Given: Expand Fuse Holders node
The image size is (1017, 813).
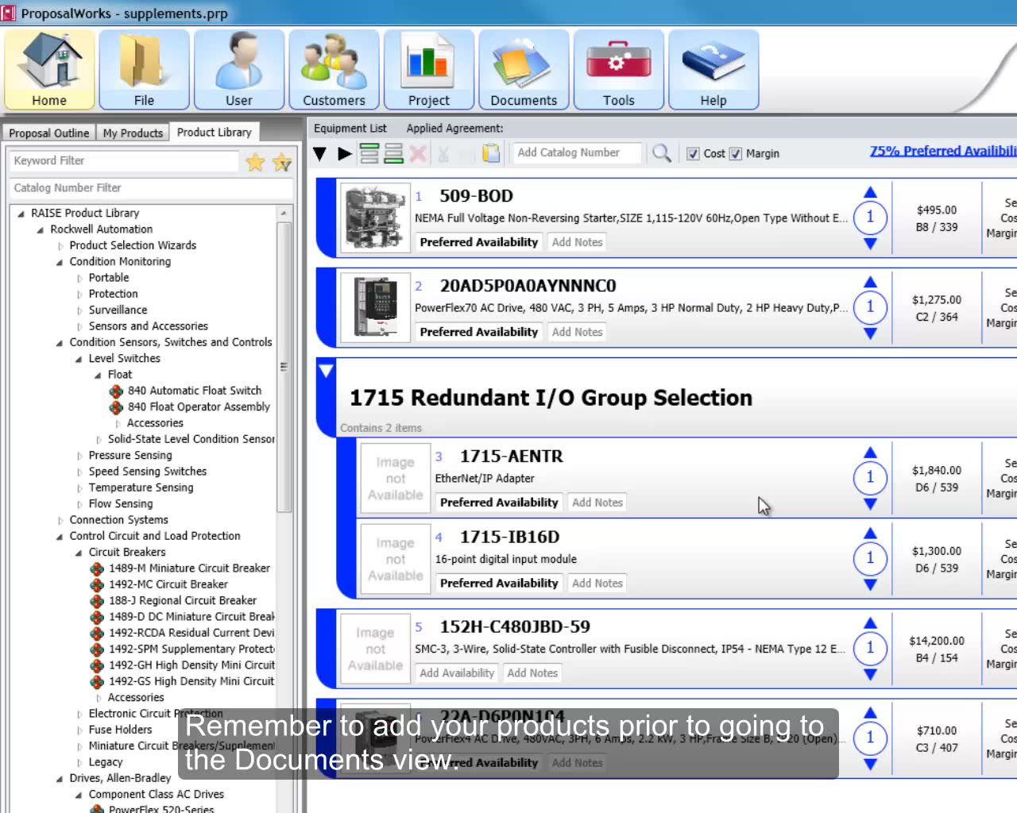Looking at the screenshot, I should point(79,730).
